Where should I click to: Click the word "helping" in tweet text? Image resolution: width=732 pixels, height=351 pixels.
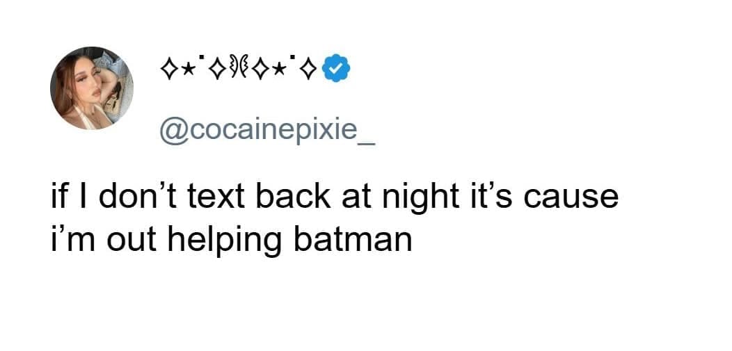point(244,240)
